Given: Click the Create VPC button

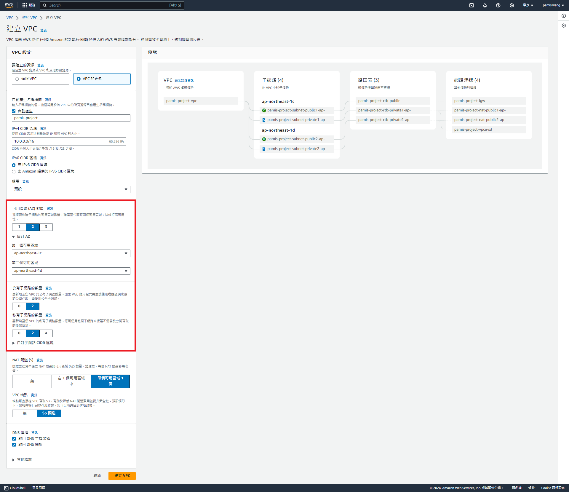Looking at the screenshot, I should (122, 476).
